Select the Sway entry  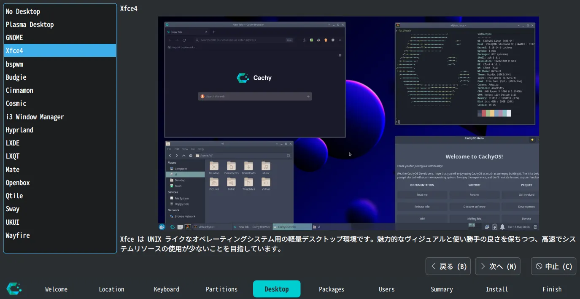pyautogui.click(x=60, y=209)
